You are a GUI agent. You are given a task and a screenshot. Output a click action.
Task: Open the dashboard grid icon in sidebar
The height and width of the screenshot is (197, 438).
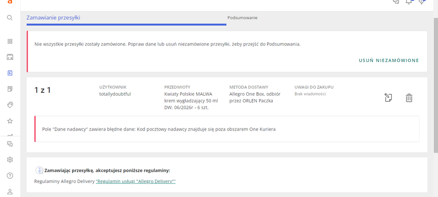[x=10, y=41]
